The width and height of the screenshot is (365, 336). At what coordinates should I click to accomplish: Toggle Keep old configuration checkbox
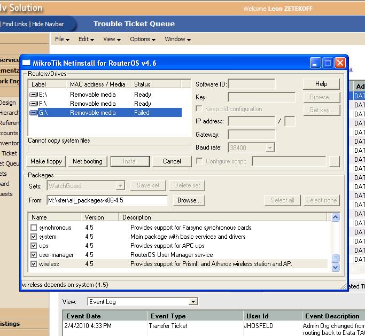199,109
